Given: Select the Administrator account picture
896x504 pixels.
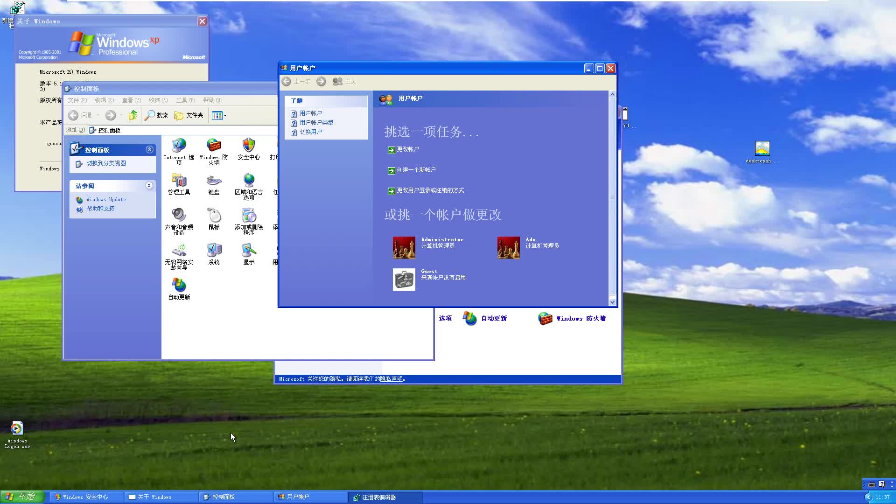Looking at the screenshot, I should coord(404,248).
